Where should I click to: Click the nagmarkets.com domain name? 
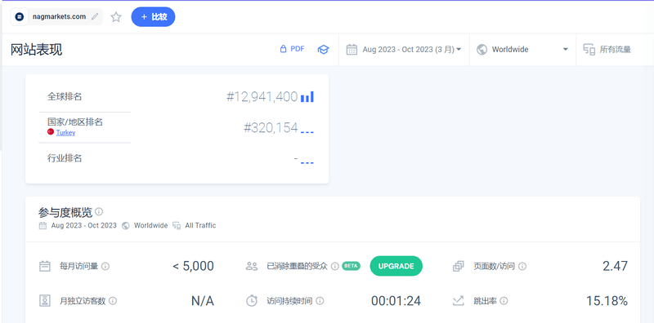[x=59, y=16]
